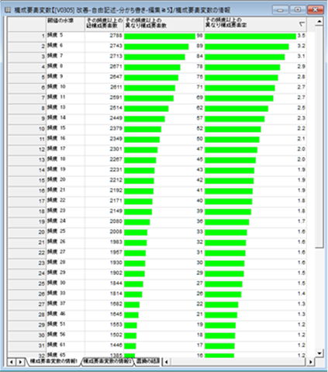Image resolution: width=328 pixels, height=372 pixels.
Task: Click the tab scroll right arrow
Action: (x=20, y=362)
